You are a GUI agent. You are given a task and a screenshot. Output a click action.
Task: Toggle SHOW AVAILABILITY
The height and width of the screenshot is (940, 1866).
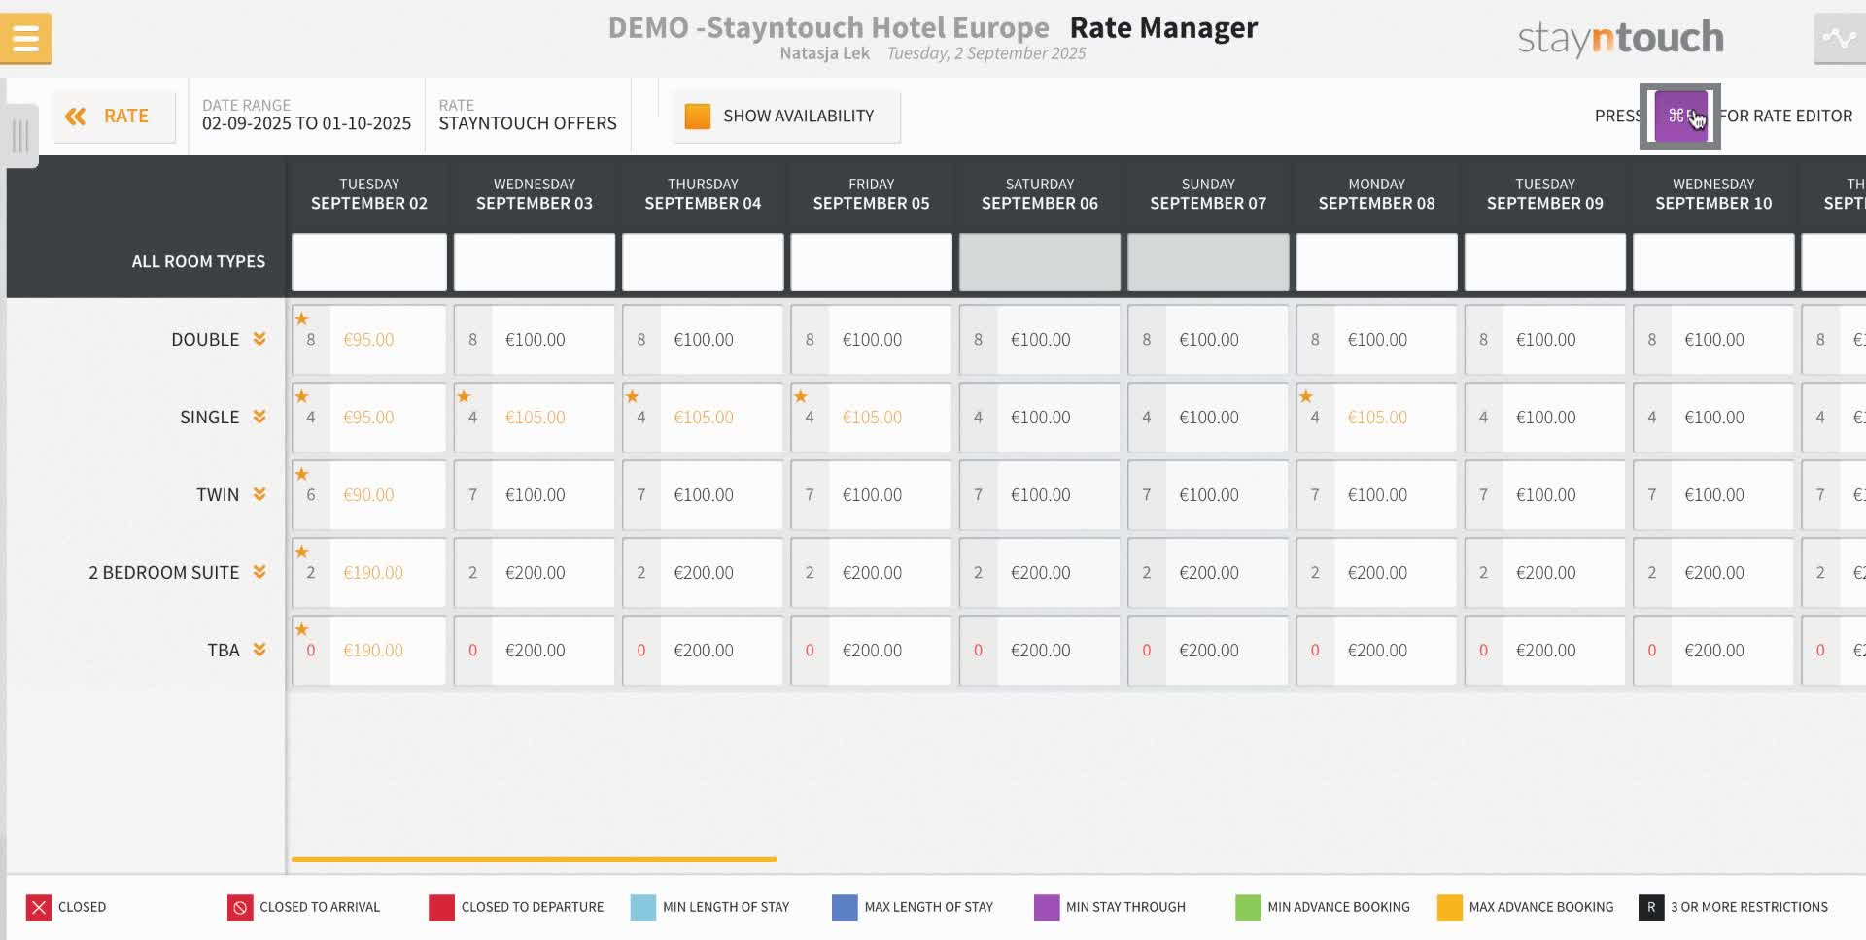coord(786,117)
